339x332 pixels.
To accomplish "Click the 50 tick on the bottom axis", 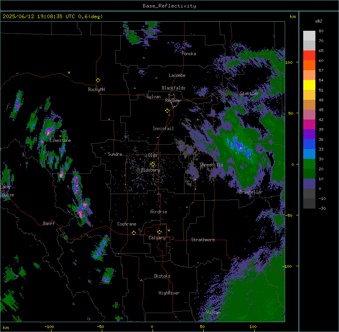I will [x=202, y=326].
